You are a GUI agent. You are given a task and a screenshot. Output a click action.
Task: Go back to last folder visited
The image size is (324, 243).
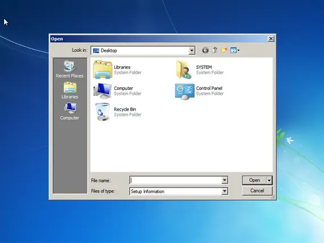click(205, 50)
